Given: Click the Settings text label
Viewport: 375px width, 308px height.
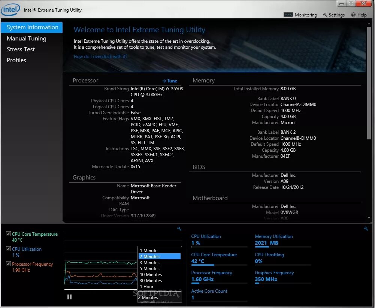Looking at the screenshot, I should 336,15.
